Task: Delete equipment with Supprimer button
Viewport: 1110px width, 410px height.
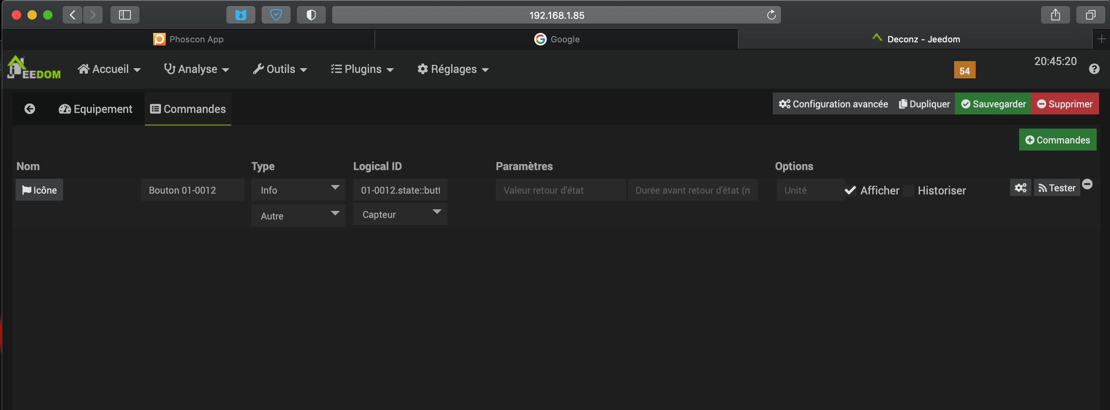Action: (1065, 104)
